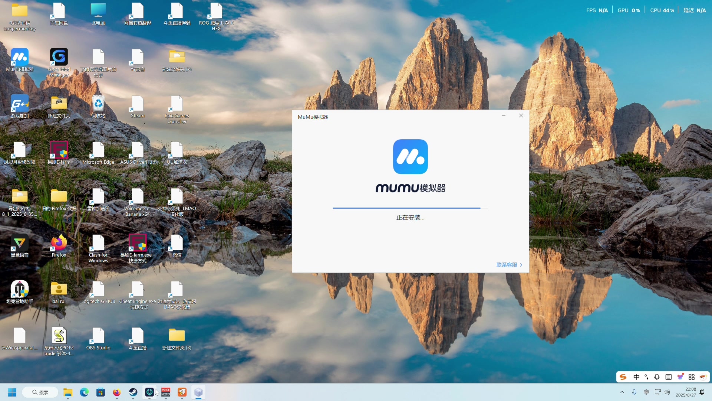Open Microsoft Store from the taskbar
This screenshot has height=401, width=712.
(x=100, y=392)
